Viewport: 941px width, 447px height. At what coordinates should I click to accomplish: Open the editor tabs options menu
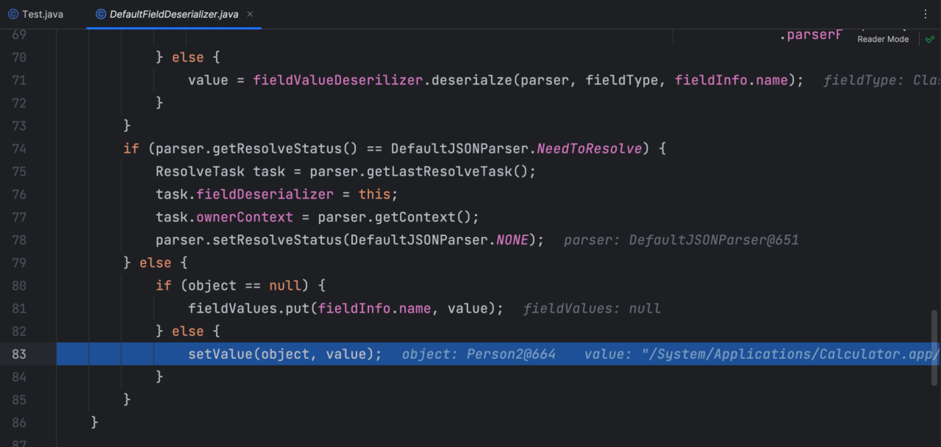click(x=925, y=14)
